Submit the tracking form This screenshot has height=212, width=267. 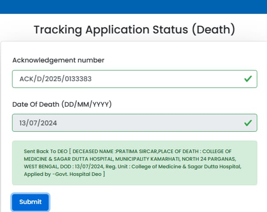click(30, 202)
